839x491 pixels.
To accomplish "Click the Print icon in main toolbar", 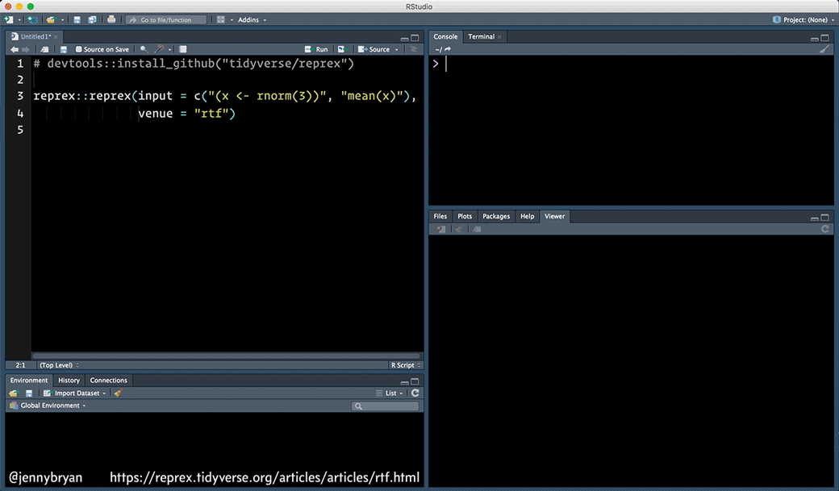I will click(111, 19).
